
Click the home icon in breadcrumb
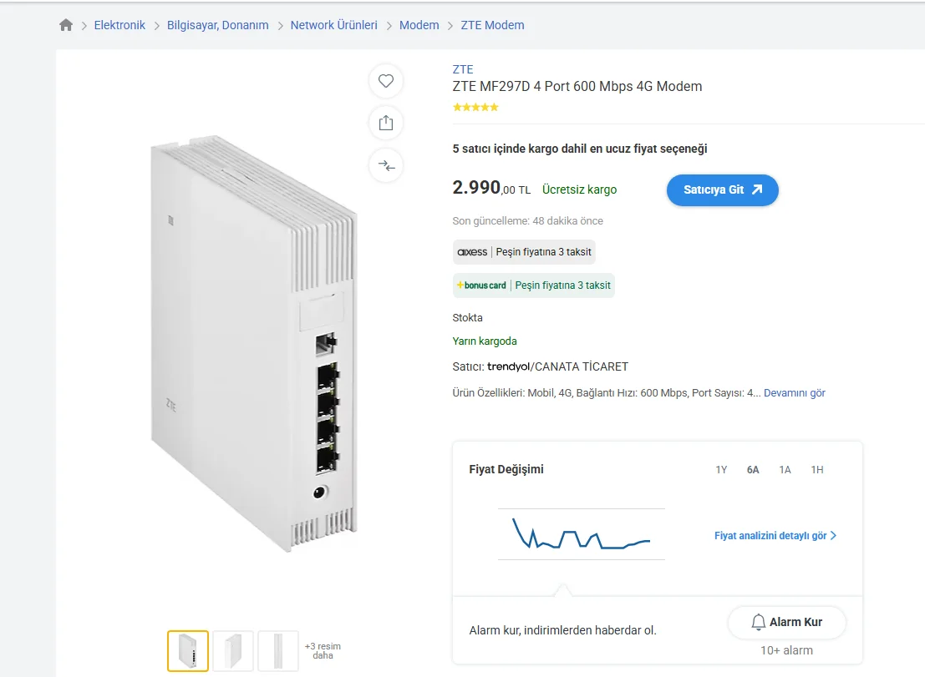(x=66, y=25)
